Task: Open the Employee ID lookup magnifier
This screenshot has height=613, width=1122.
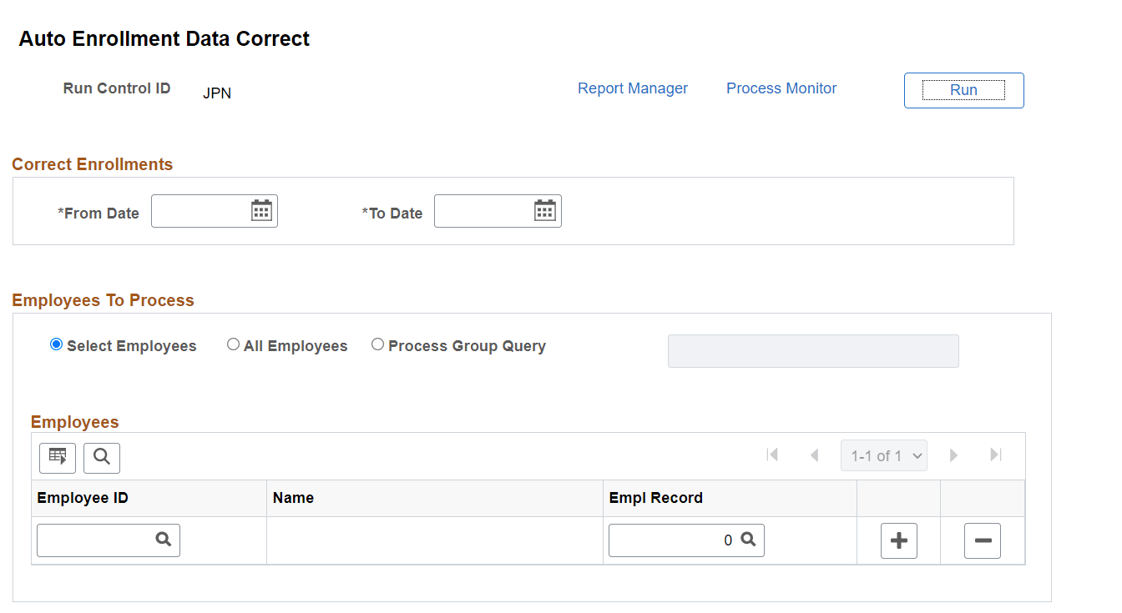Action: coord(163,540)
